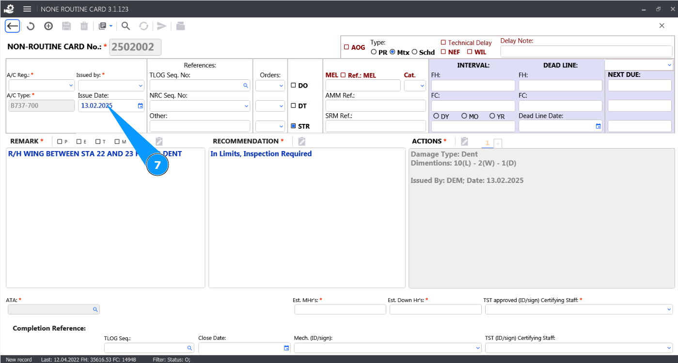678x363 pixels.
Task: Click the Delay Note input field
Action: tap(586, 51)
